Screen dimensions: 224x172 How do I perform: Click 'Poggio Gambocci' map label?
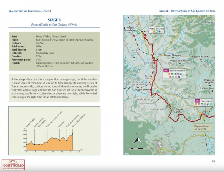click(179, 111)
